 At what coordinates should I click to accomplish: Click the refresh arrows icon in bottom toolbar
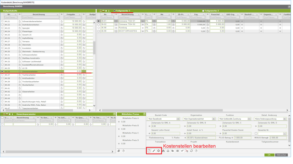tap(191, 151)
